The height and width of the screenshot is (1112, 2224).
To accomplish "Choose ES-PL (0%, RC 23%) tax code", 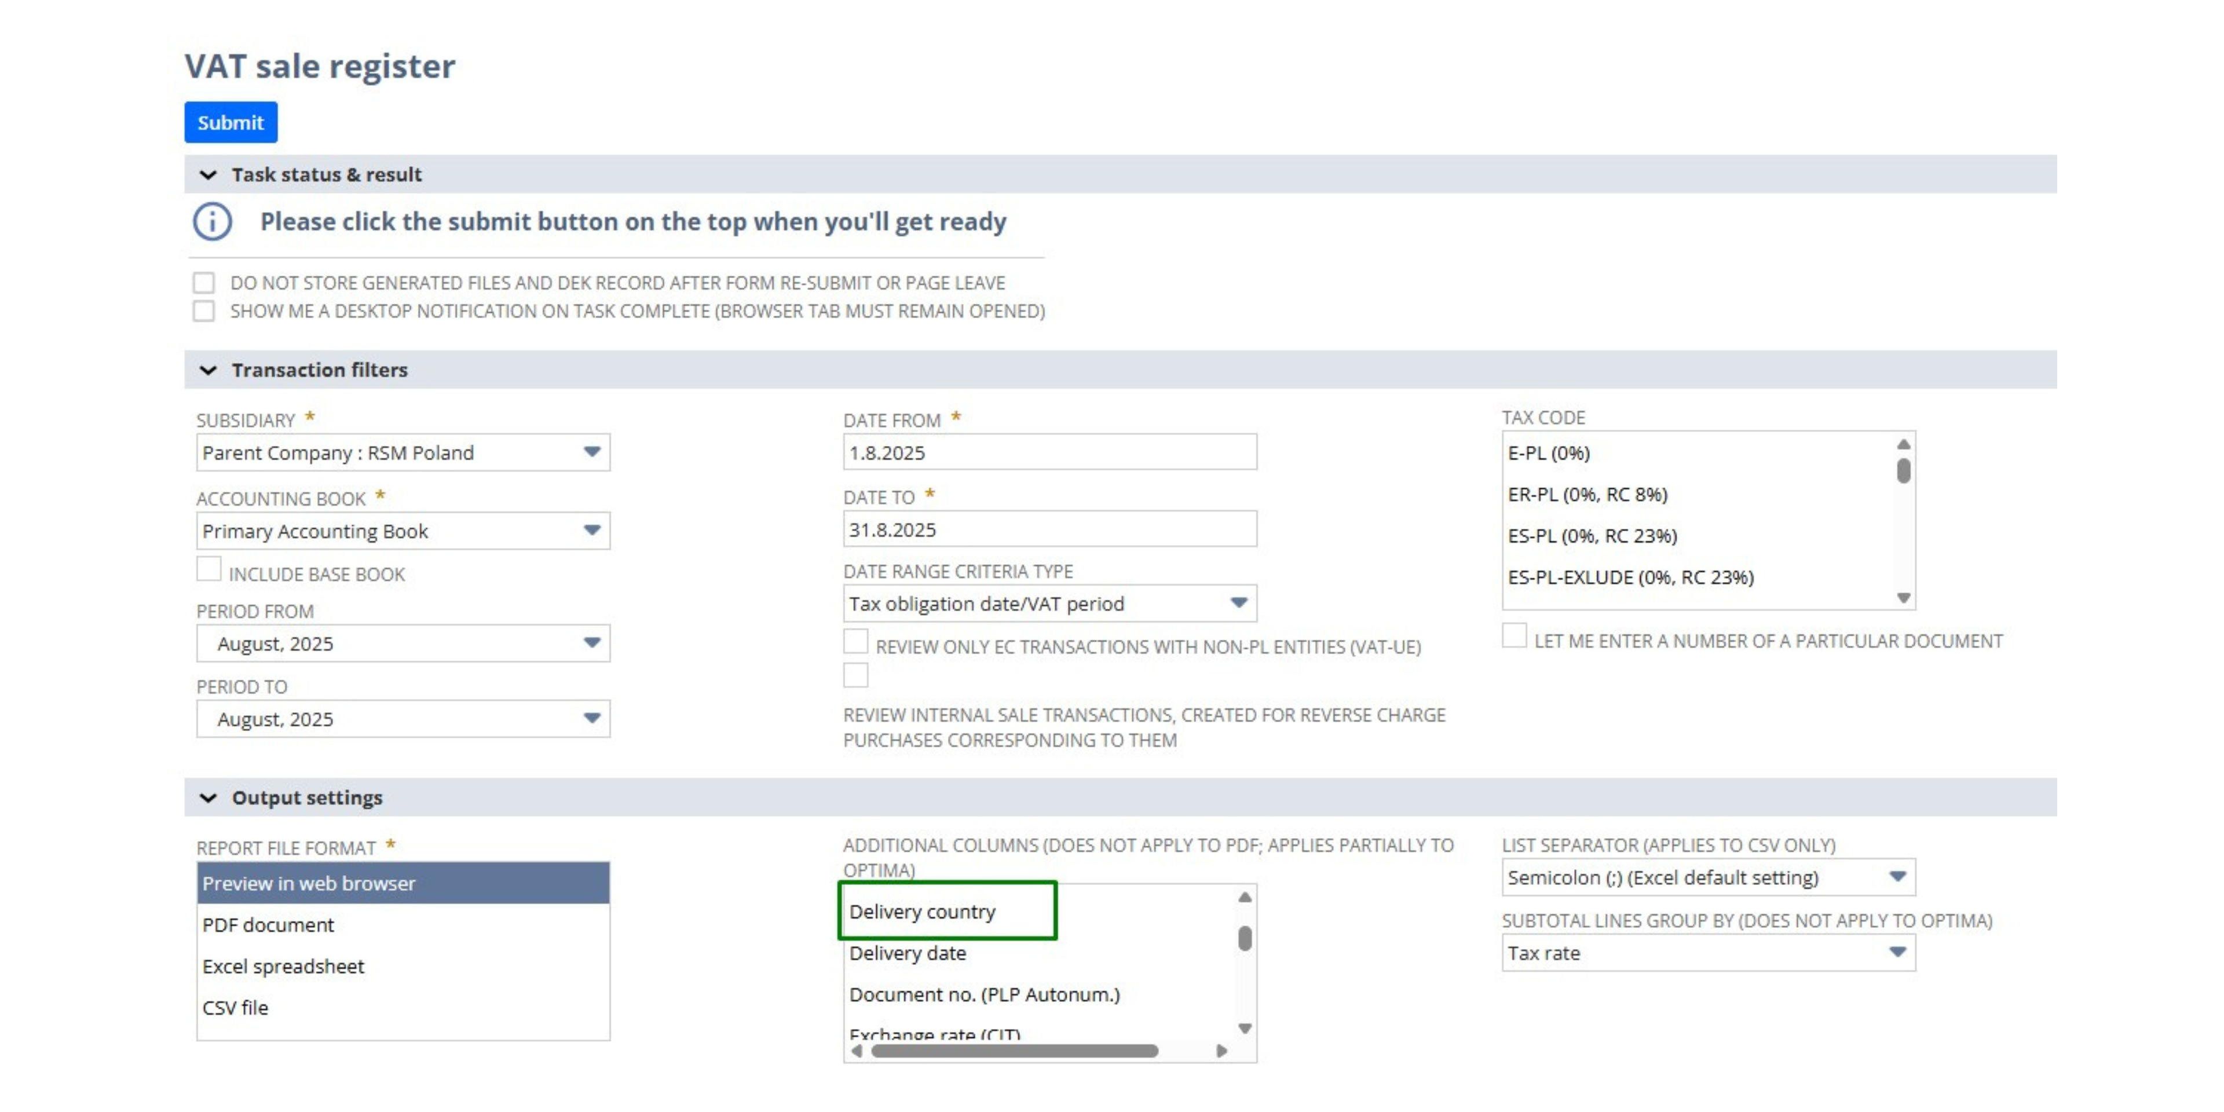I will click(x=1592, y=535).
